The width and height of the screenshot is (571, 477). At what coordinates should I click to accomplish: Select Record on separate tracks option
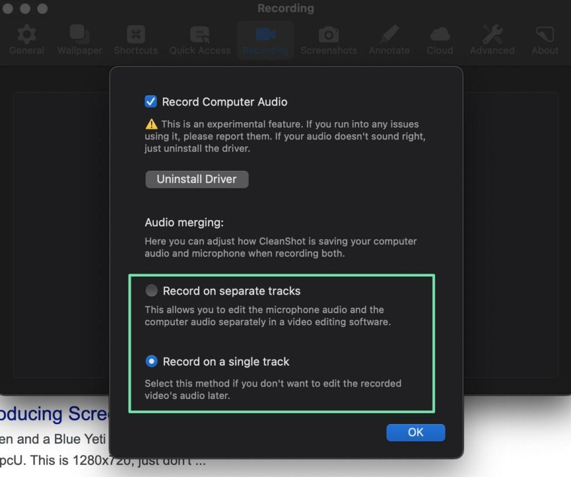pyautogui.click(x=151, y=291)
